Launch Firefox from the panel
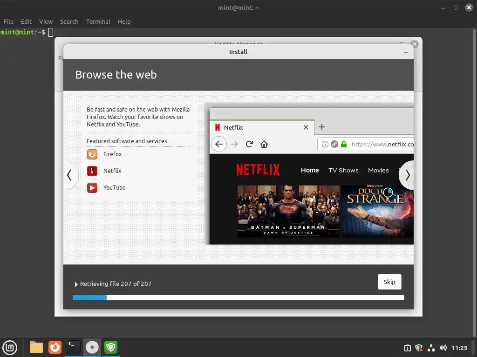477x357 pixels. click(55, 347)
